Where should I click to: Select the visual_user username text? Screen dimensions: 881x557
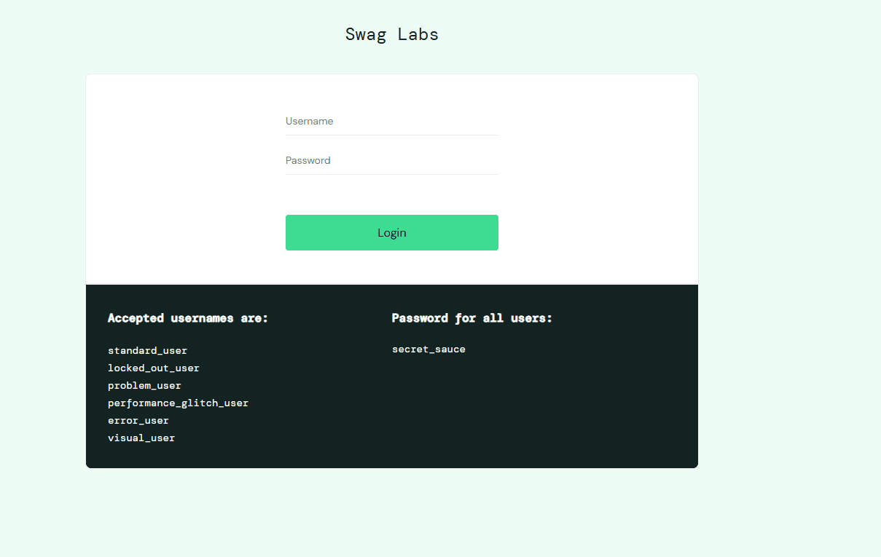(x=141, y=438)
